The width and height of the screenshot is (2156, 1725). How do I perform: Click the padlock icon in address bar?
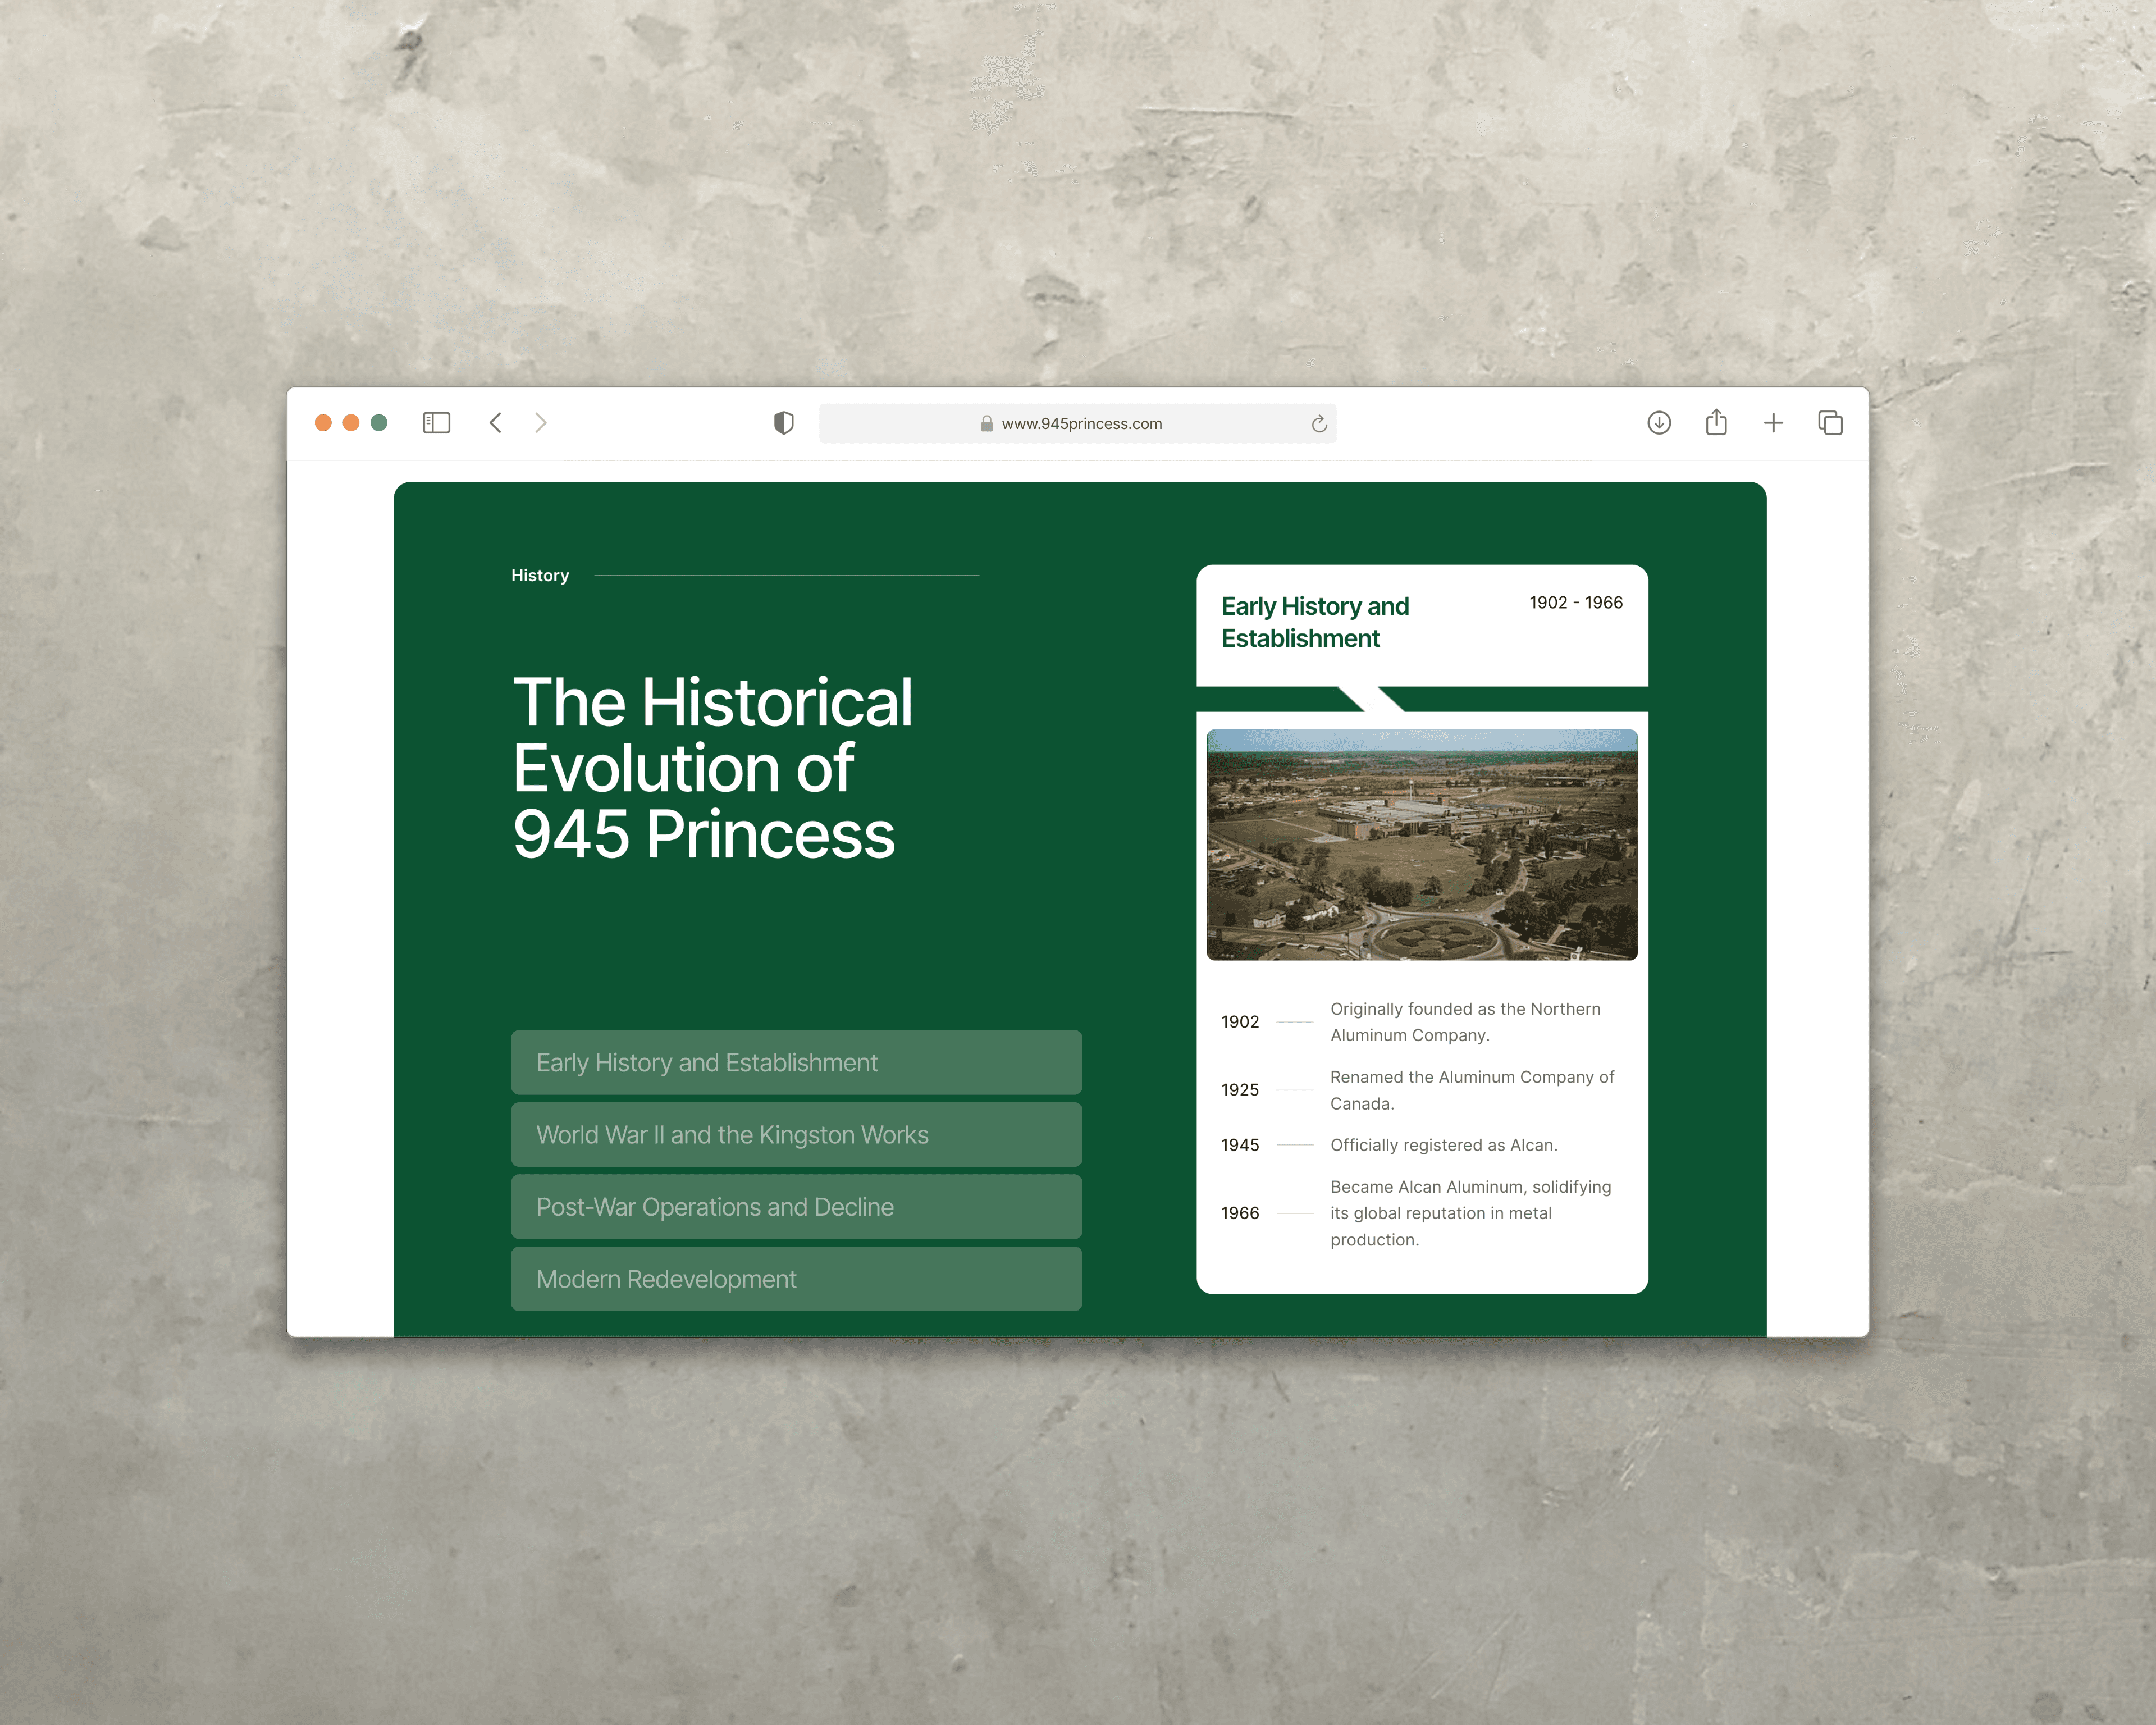(986, 424)
